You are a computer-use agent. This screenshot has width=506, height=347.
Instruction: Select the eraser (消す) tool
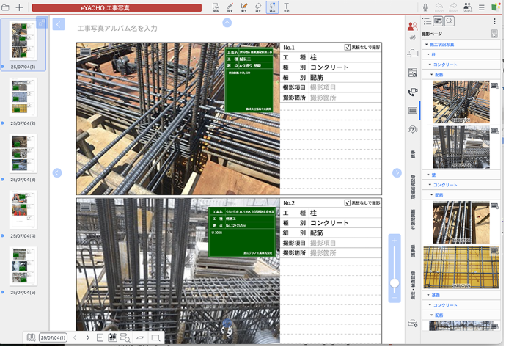click(x=257, y=7)
